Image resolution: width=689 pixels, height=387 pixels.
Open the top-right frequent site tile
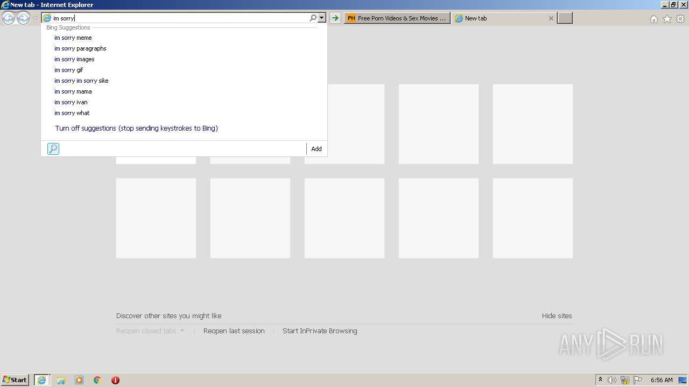tap(533, 124)
